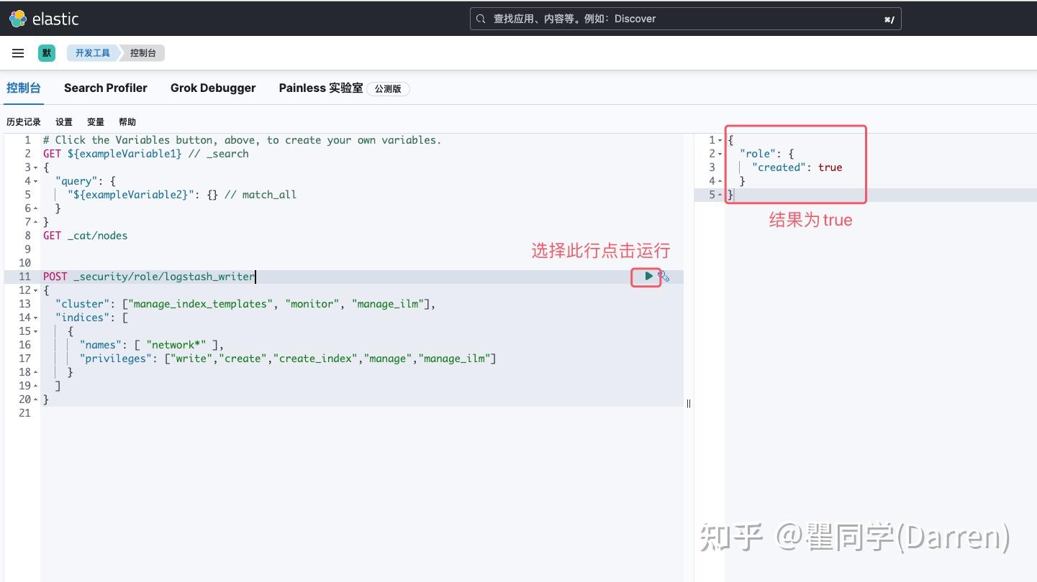This screenshot has height=582, width=1037.
Task: Collapse the "query" block fold arrow on line 4
Action: click(34, 181)
